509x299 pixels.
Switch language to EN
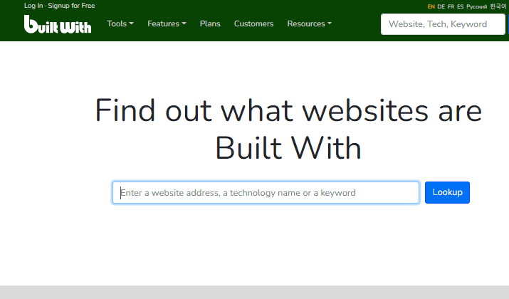(431, 6)
